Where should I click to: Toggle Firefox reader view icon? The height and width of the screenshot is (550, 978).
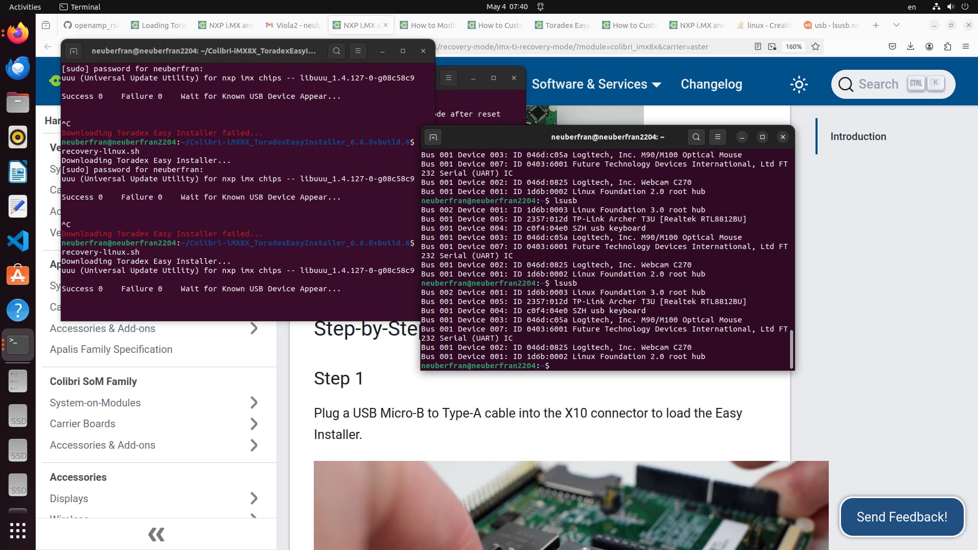pyautogui.click(x=758, y=46)
